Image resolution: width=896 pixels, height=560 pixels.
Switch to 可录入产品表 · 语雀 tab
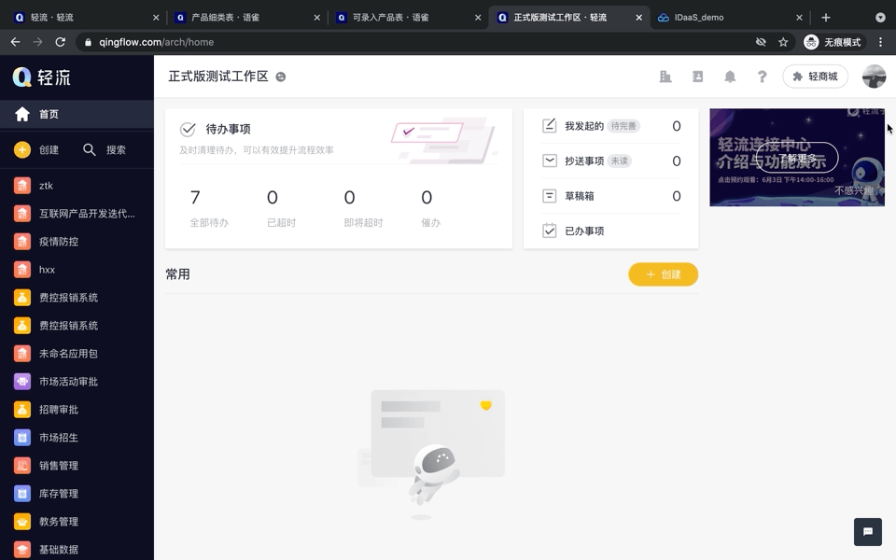point(408,17)
